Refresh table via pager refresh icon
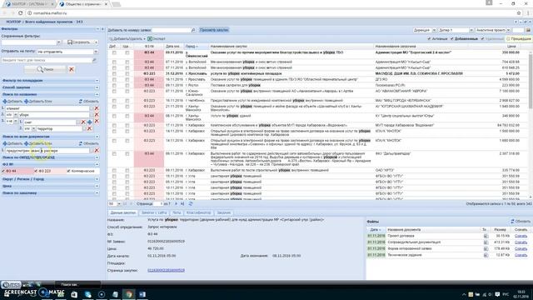 tap(191, 203)
